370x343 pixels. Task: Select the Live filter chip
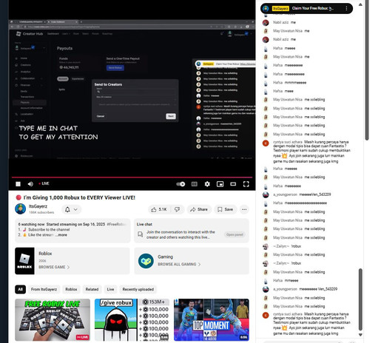click(110, 289)
